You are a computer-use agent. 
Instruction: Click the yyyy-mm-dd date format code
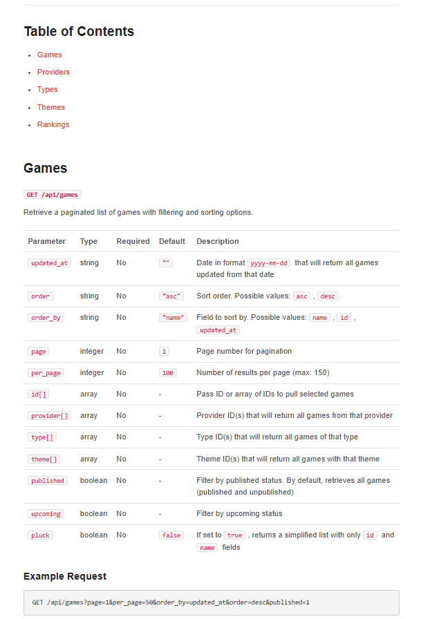point(270,263)
